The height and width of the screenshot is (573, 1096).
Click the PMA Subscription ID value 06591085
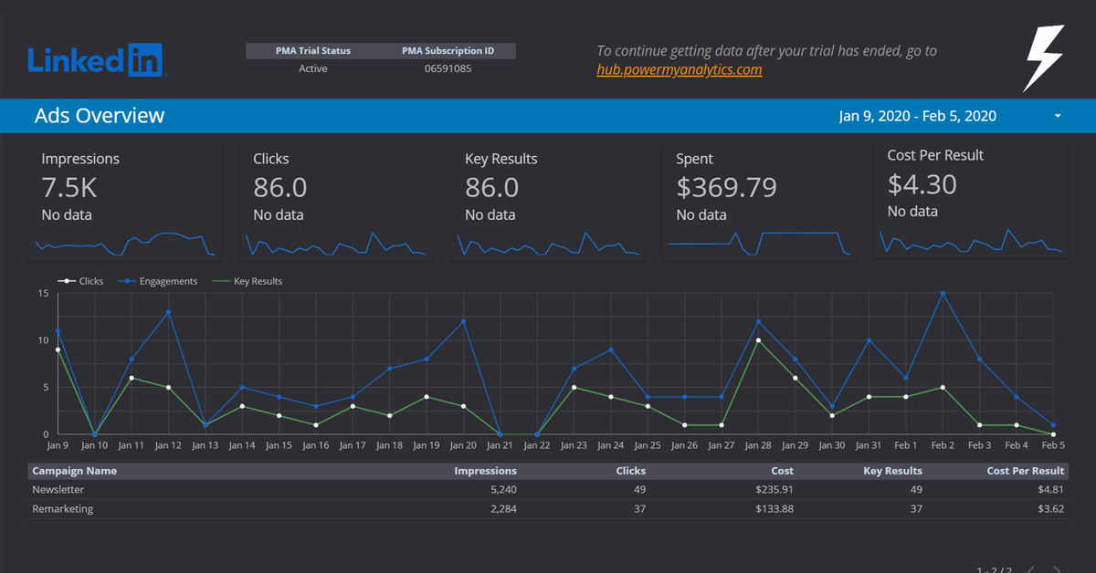point(448,68)
